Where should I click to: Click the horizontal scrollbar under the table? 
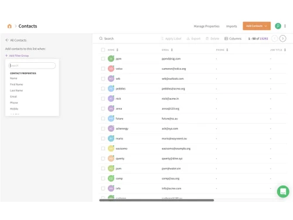[156, 200]
